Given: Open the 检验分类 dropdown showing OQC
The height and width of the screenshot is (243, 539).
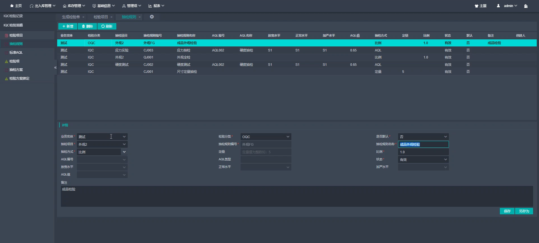Looking at the screenshot, I should 266,137.
